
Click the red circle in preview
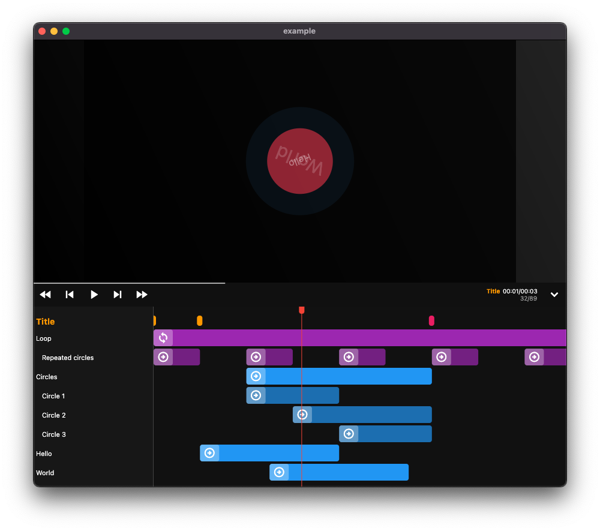pyautogui.click(x=300, y=161)
